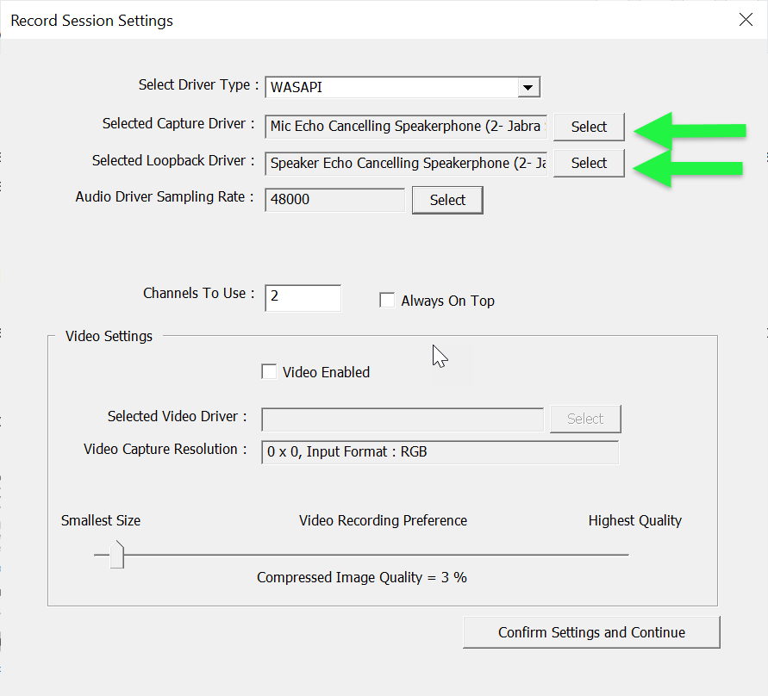
Task: Click the Video Enabled label text
Action: [x=326, y=372]
